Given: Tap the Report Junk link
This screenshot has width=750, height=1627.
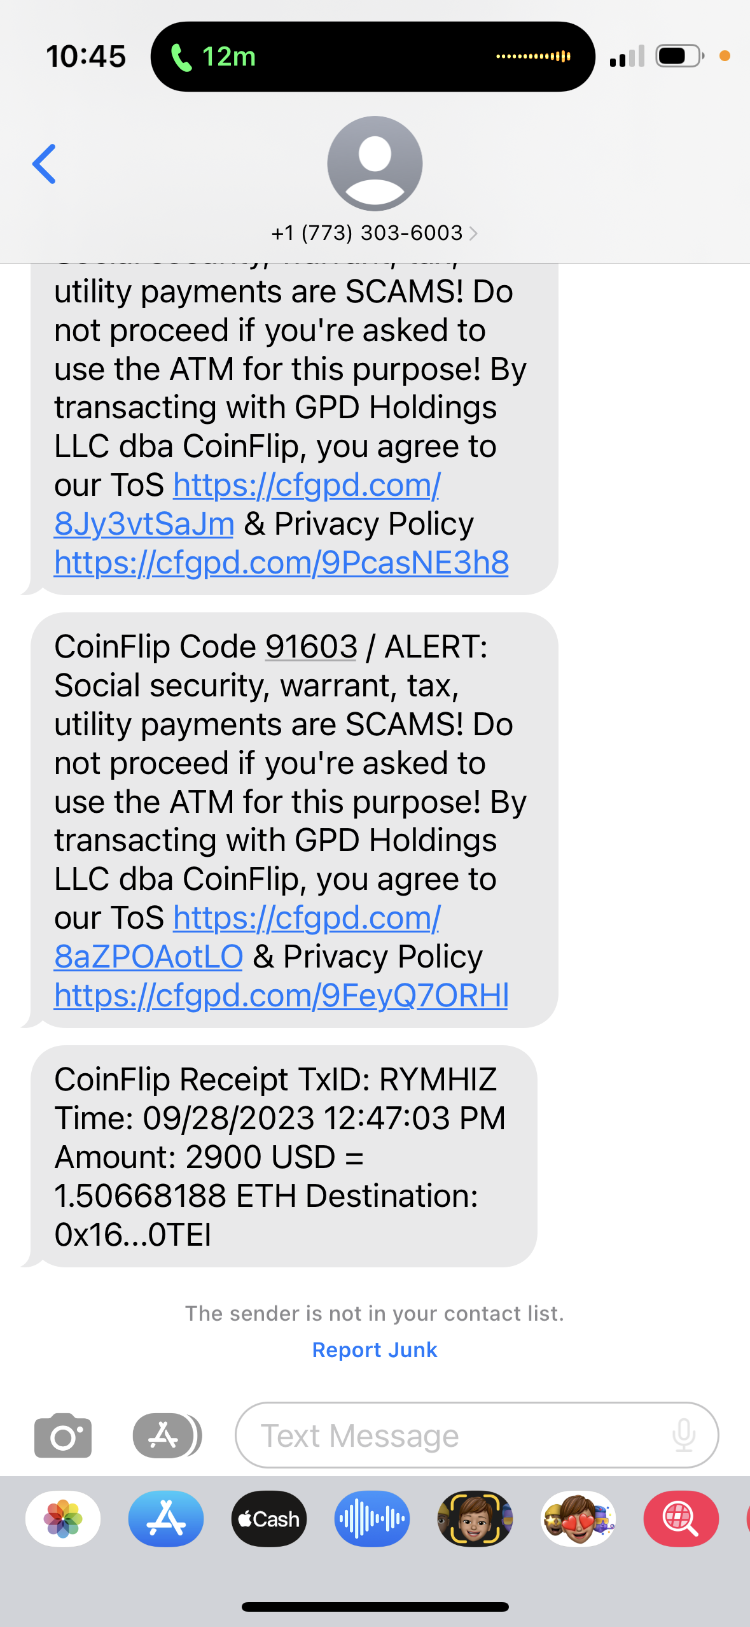Looking at the screenshot, I should point(375,1349).
